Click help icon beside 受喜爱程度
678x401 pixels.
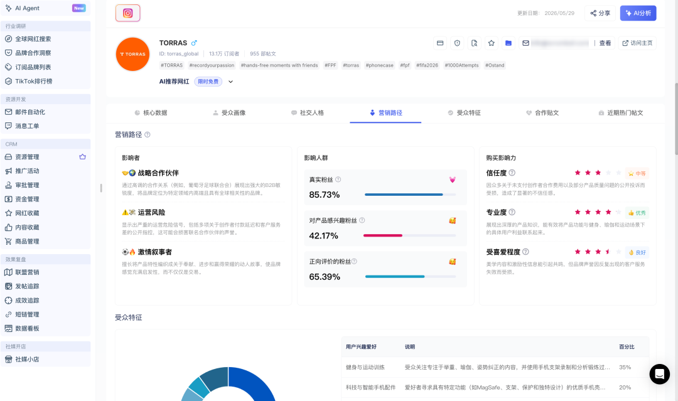click(526, 252)
